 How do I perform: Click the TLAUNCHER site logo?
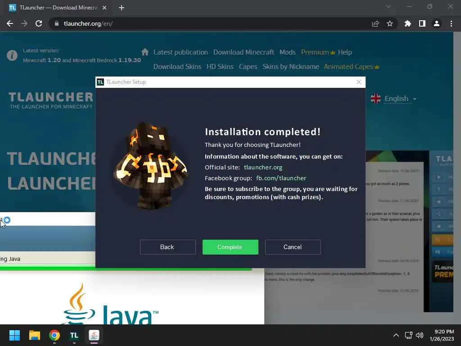pos(50,100)
